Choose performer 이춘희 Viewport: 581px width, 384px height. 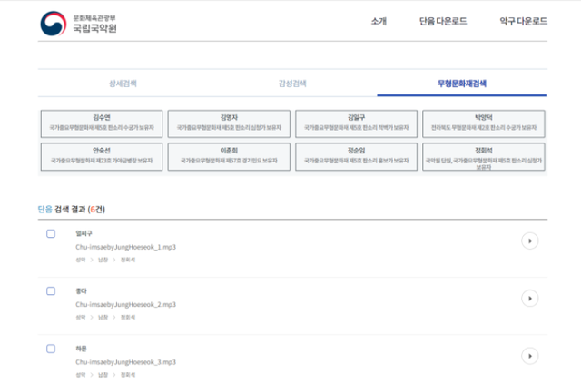pyautogui.click(x=229, y=157)
